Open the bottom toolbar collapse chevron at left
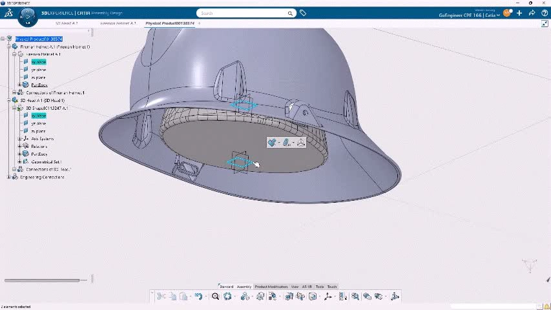The height and width of the screenshot is (310, 551). 152,292
